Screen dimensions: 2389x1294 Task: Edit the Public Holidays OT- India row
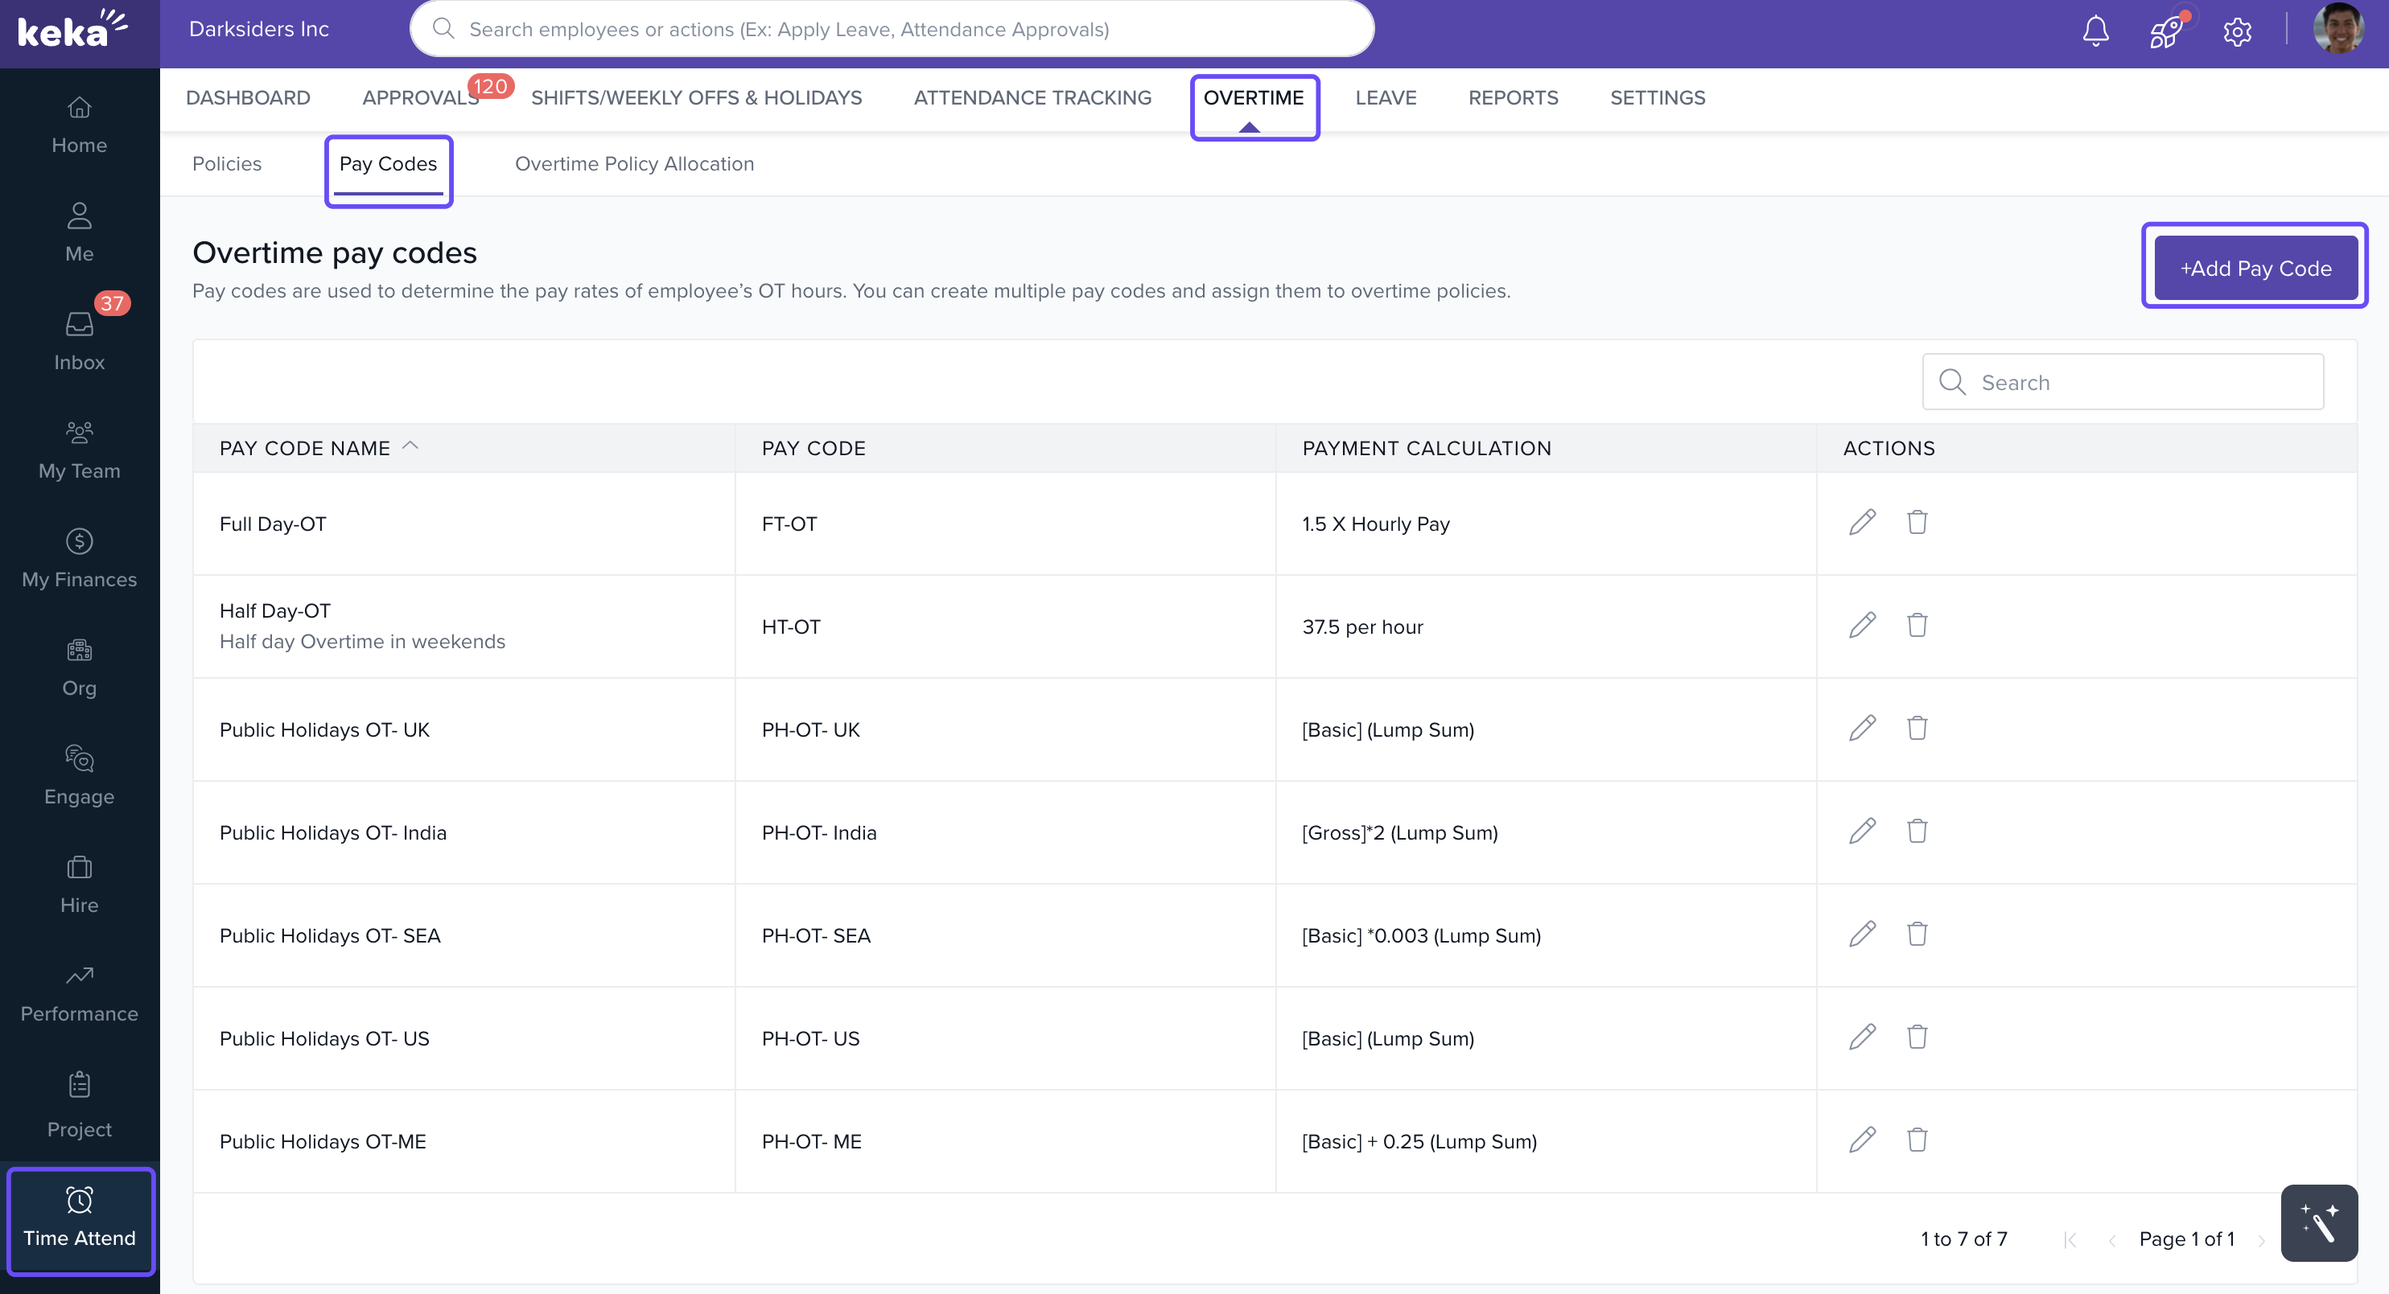1861,832
